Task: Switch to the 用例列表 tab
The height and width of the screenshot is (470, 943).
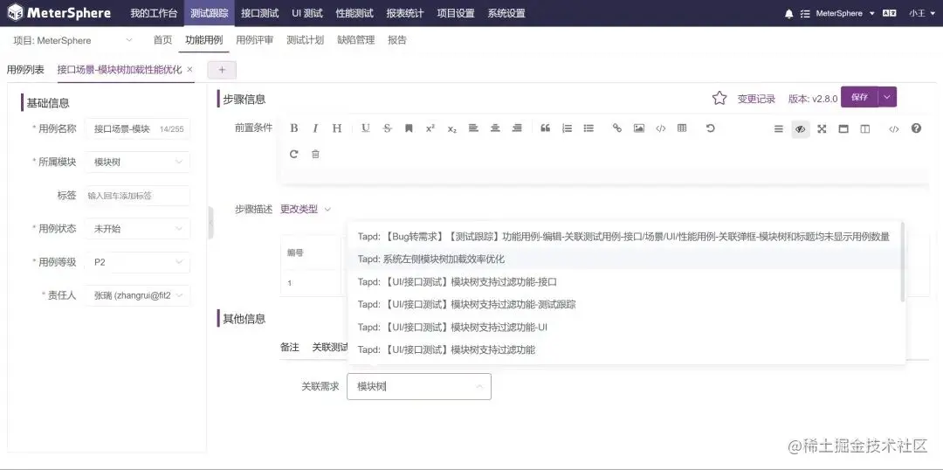Action: [x=25, y=70]
